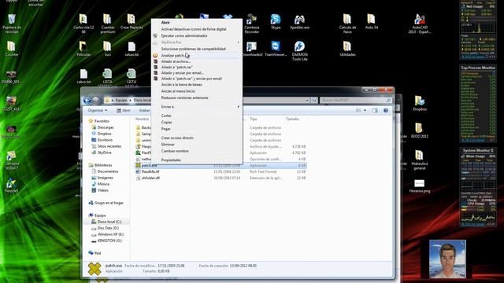
Task: Select Sitios recientes in the navigation pane
Action: [x=109, y=146]
